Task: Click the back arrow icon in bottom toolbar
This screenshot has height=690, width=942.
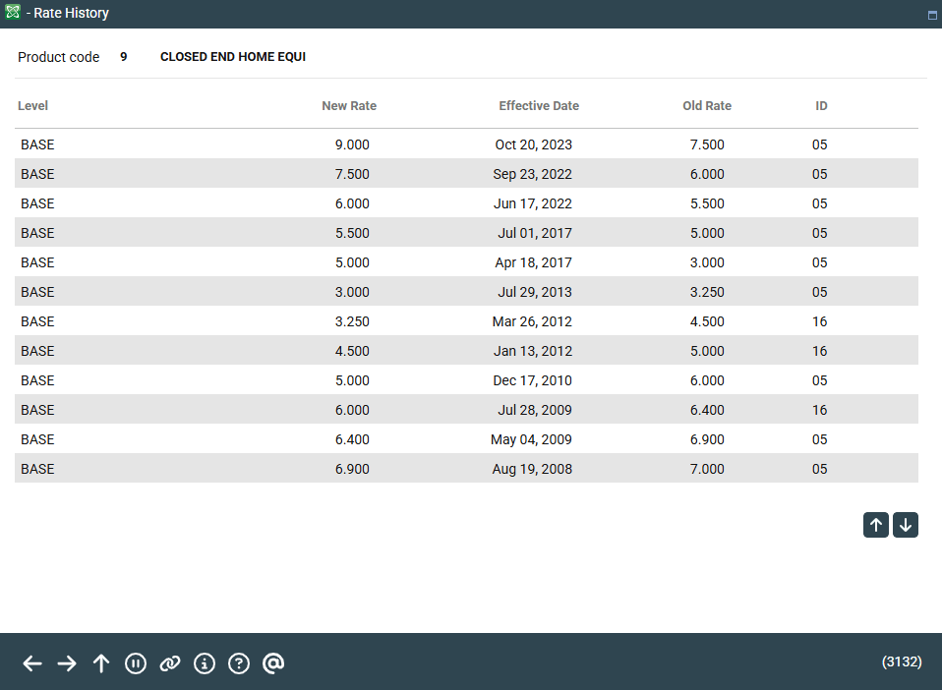Action: pyautogui.click(x=32, y=663)
